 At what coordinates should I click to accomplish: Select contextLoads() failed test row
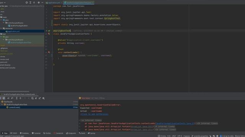pos(39,107)
